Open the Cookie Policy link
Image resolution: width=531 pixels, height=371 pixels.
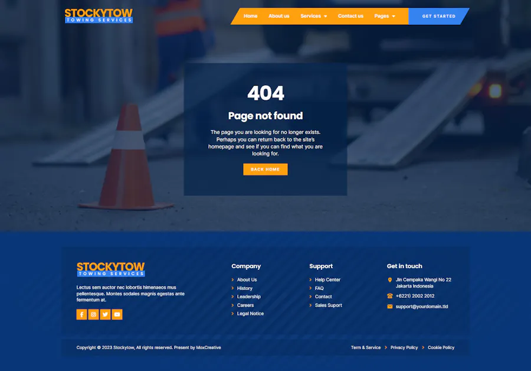point(441,347)
